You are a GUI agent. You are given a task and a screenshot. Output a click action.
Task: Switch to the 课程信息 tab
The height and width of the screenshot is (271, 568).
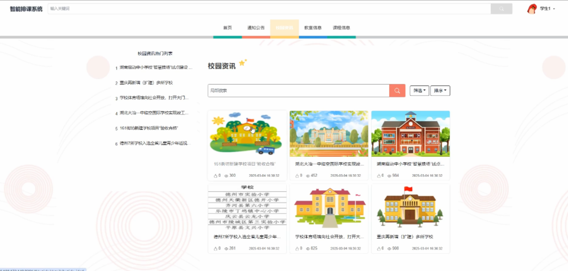[x=341, y=28]
